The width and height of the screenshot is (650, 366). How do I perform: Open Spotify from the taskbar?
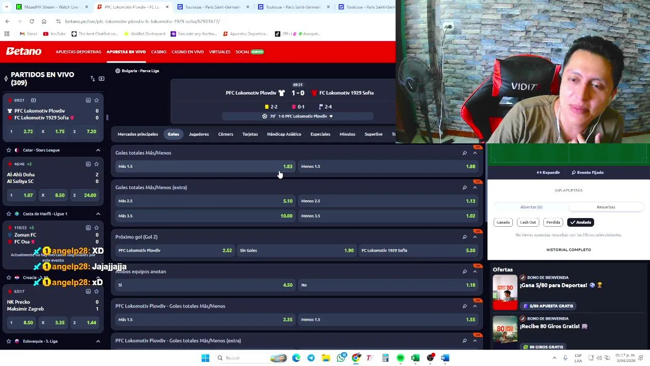pyautogui.click(x=400, y=358)
